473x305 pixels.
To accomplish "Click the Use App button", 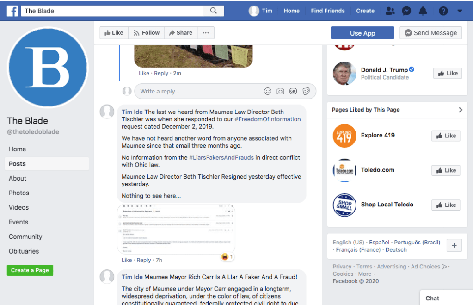I will [362, 33].
